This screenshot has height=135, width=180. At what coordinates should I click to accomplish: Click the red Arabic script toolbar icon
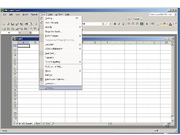pos(129,19)
